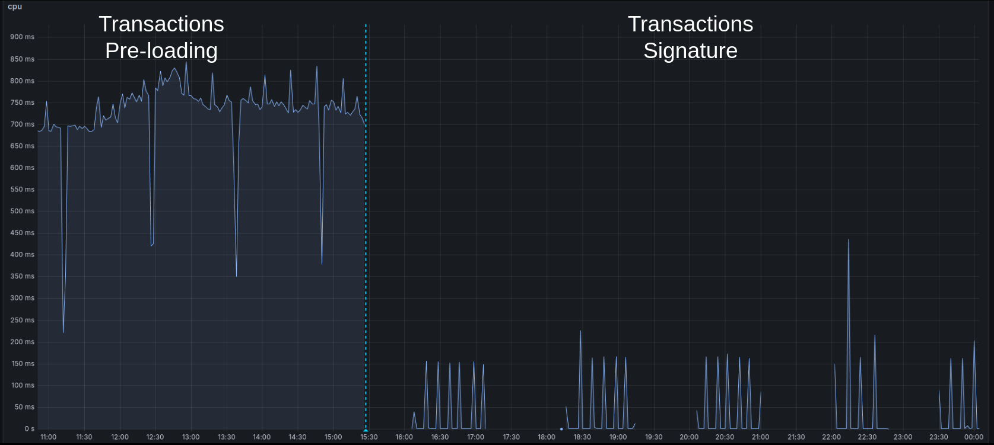
Task: Click the 650 ms y-axis label
Action: click(x=22, y=146)
